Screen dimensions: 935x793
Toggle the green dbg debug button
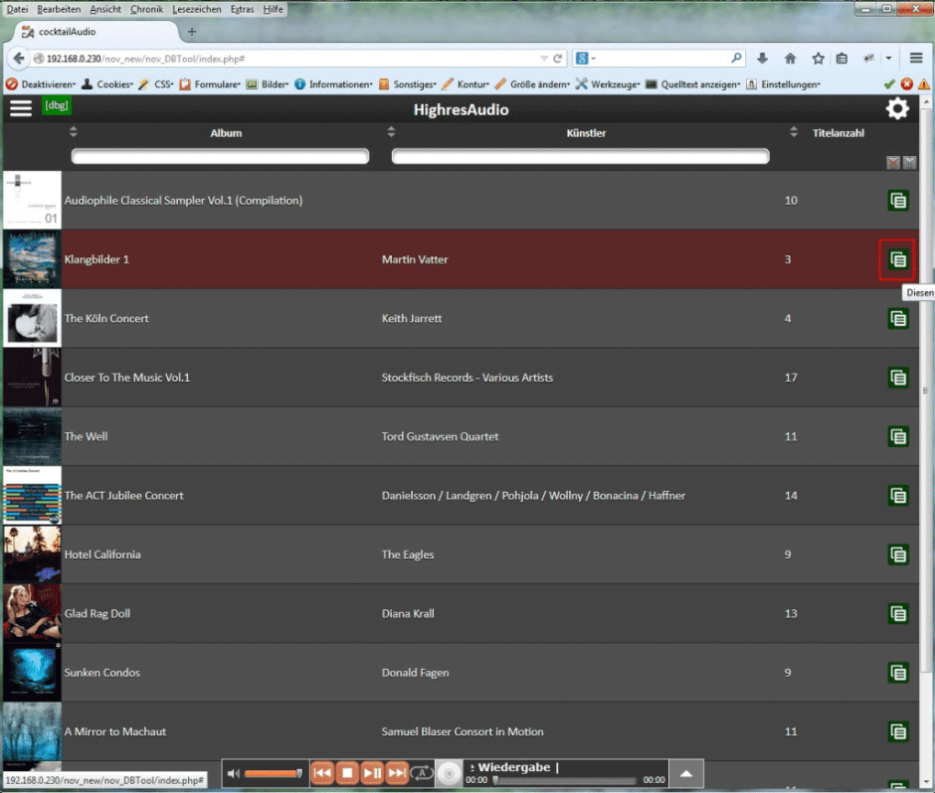56,105
